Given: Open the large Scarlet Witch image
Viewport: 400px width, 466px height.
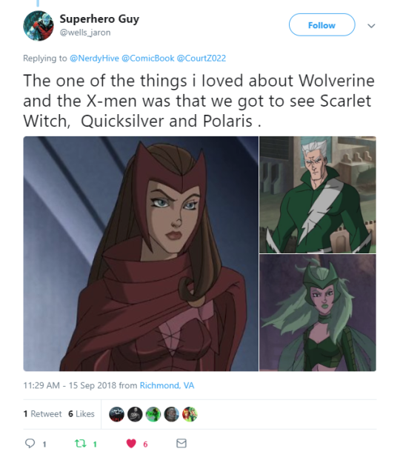Looking at the screenshot, I should (141, 253).
